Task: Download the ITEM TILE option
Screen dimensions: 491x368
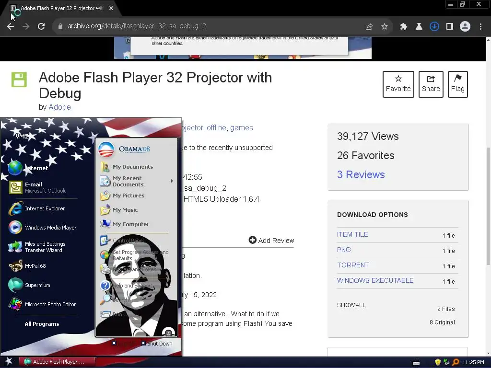Action: pos(352,234)
